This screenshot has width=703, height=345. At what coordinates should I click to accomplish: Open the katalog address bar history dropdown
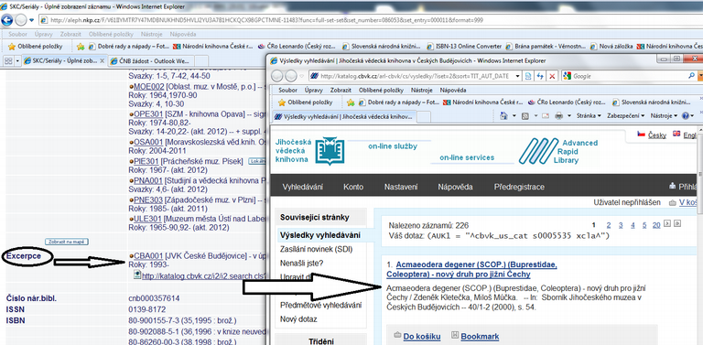pyautogui.click(x=517, y=76)
